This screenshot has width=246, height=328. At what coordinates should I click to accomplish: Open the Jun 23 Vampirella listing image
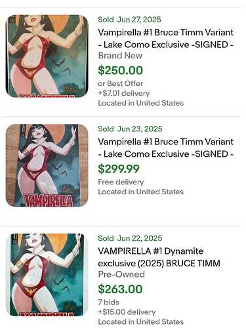pos(47,165)
